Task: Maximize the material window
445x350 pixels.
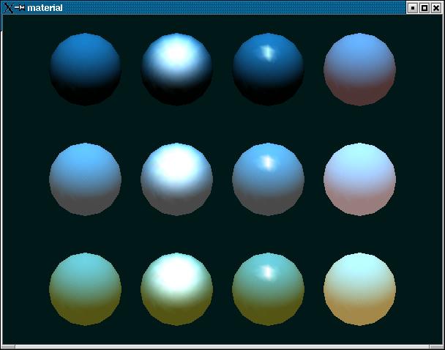Action: point(425,8)
